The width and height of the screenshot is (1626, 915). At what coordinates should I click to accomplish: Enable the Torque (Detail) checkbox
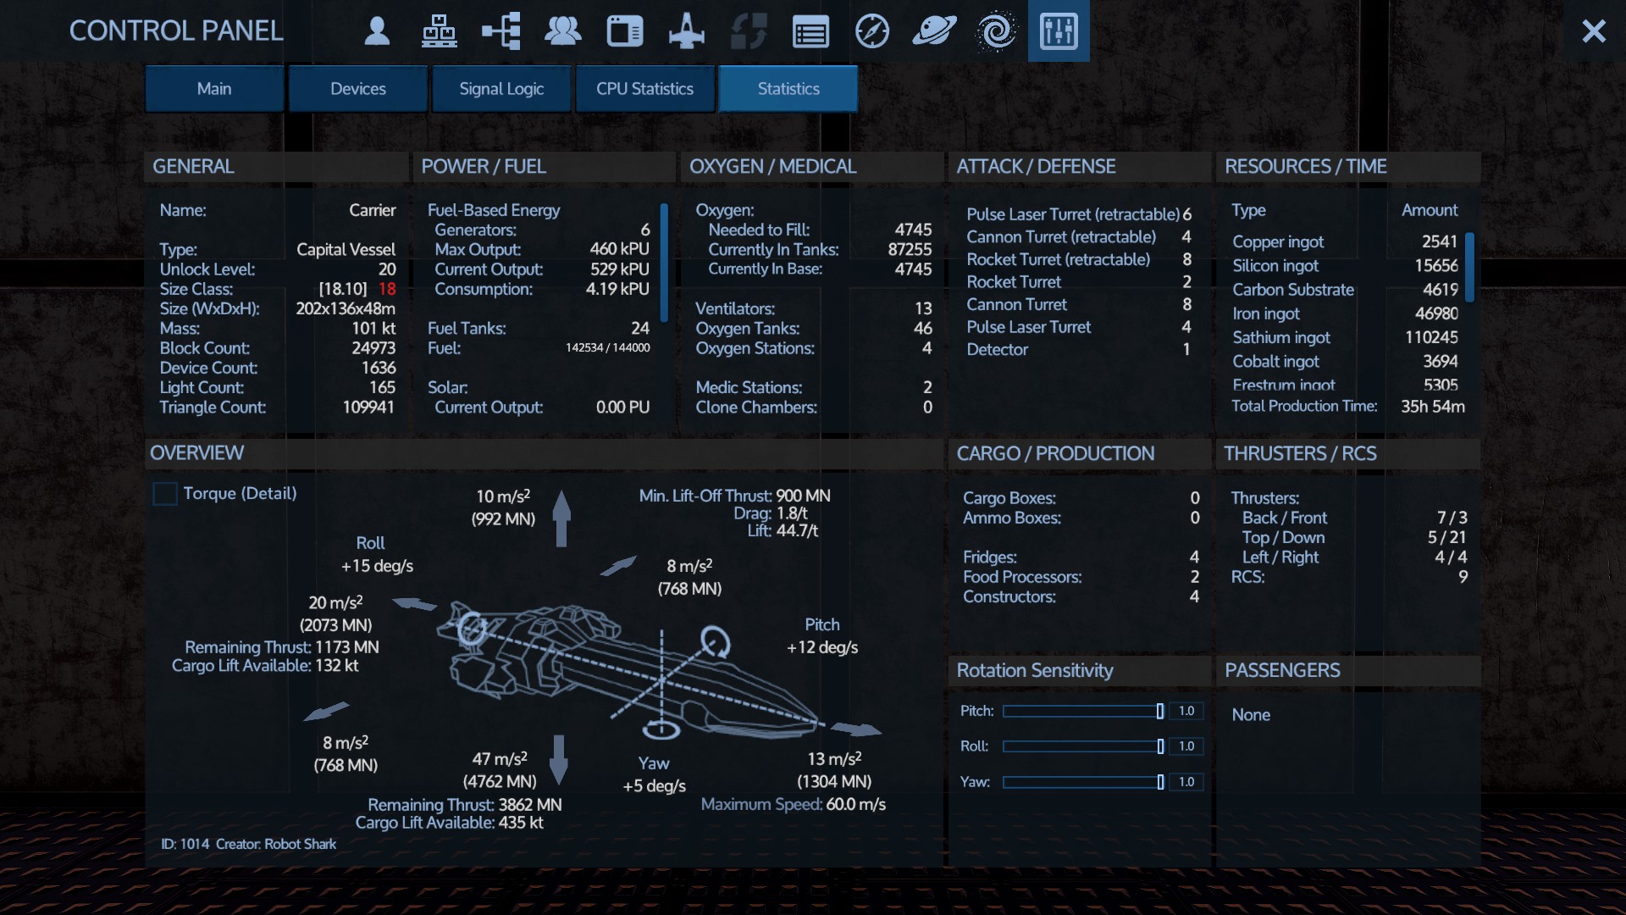165,494
